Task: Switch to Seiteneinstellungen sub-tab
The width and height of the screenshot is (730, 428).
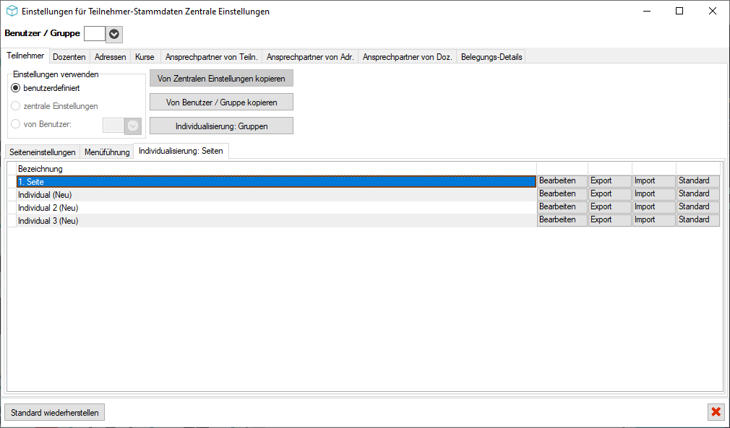Action: pos(43,152)
